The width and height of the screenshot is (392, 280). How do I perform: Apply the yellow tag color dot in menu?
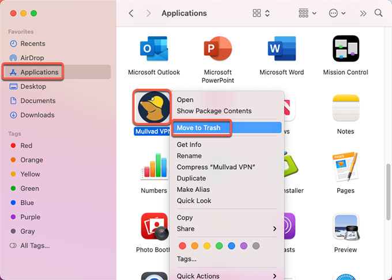pyautogui.click(x=207, y=246)
